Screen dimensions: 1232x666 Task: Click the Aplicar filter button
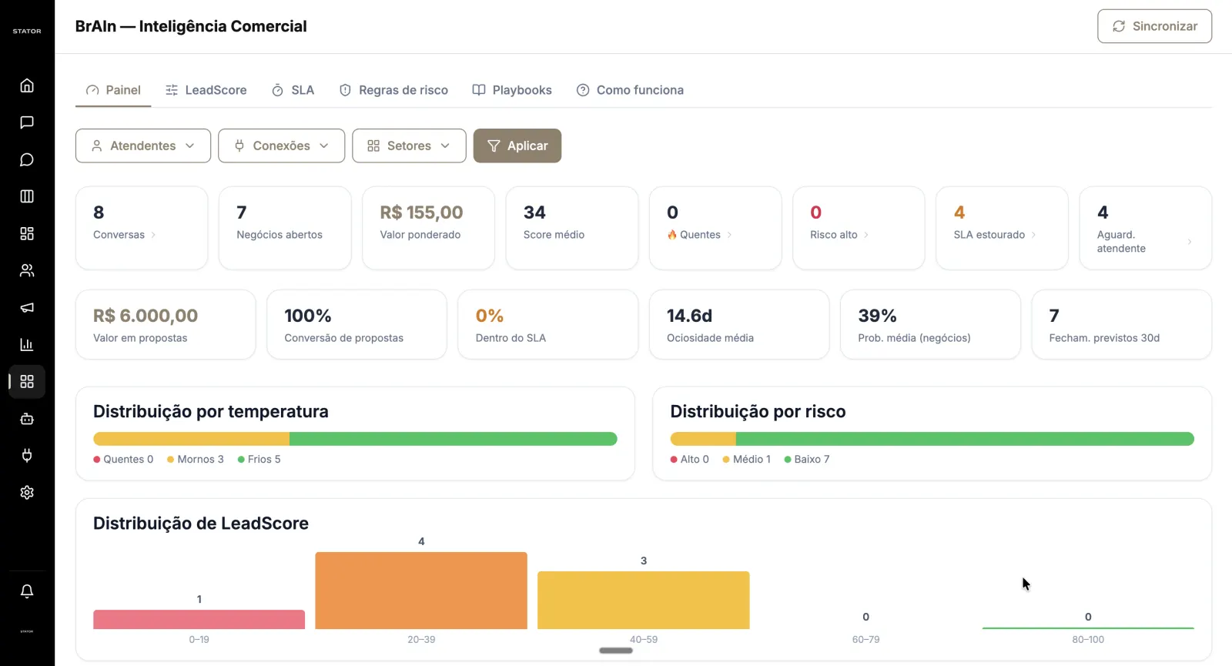click(517, 146)
